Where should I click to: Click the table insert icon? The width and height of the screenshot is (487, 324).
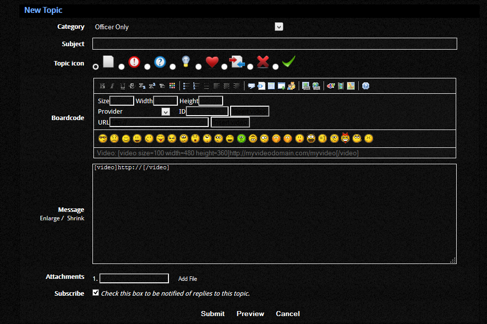pyautogui.click(x=271, y=86)
